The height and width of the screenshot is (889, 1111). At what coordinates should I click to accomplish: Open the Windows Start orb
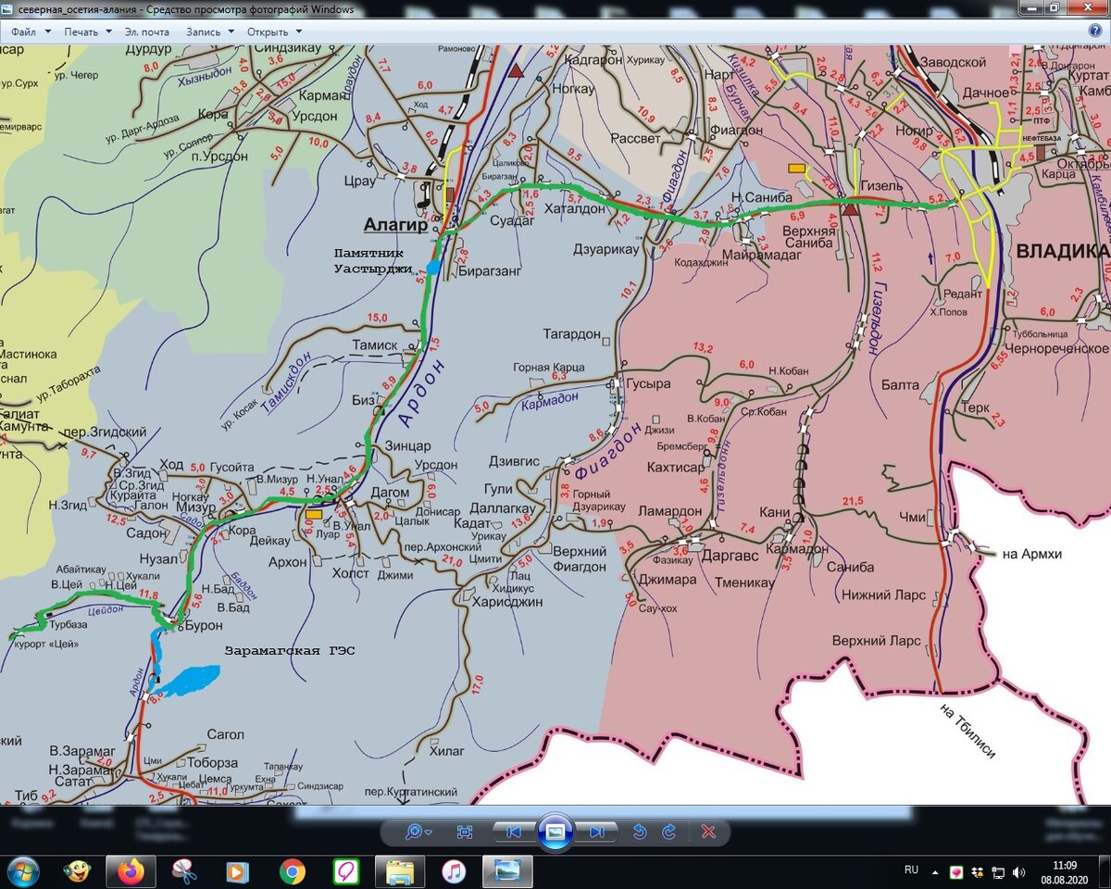click(x=22, y=870)
